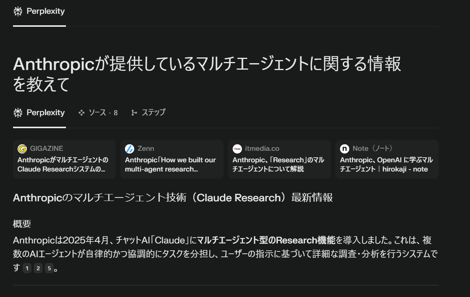470x297 pixels.
Task: Select the Perplexity answer tab below the question
Action: pos(39,113)
